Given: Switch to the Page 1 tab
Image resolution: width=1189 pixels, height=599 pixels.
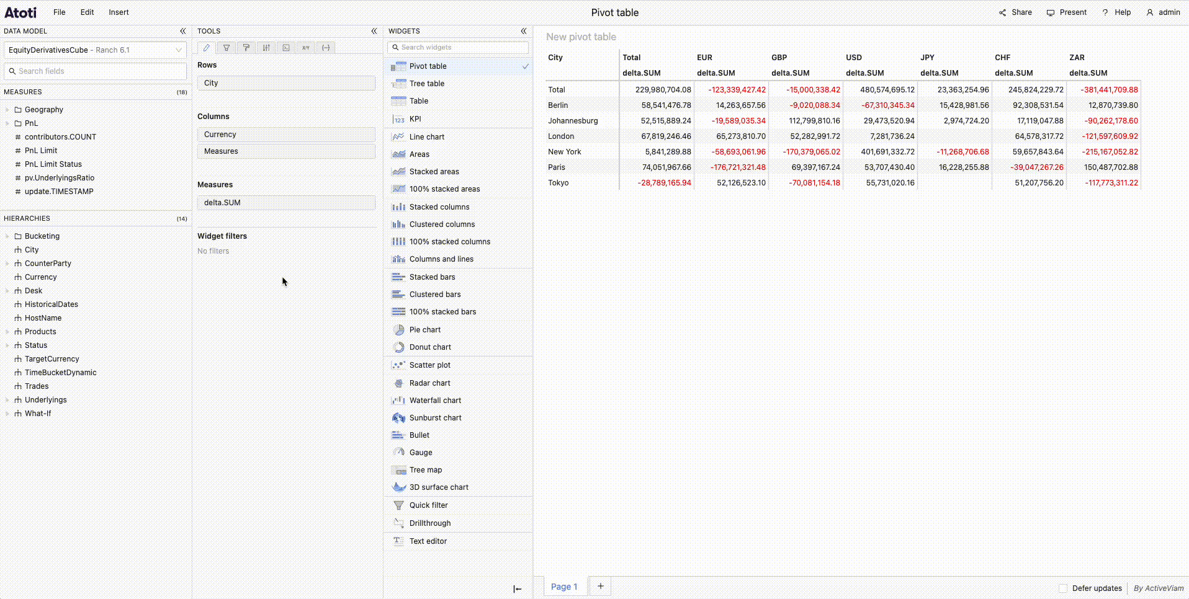Looking at the screenshot, I should [x=564, y=587].
